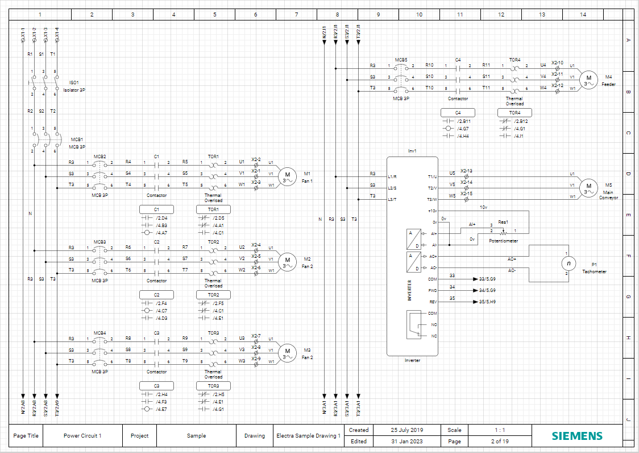Follow the /2.B11 contact reference
Image resolution: width=639 pixels, height=453 pixels.
pyautogui.click(x=464, y=121)
